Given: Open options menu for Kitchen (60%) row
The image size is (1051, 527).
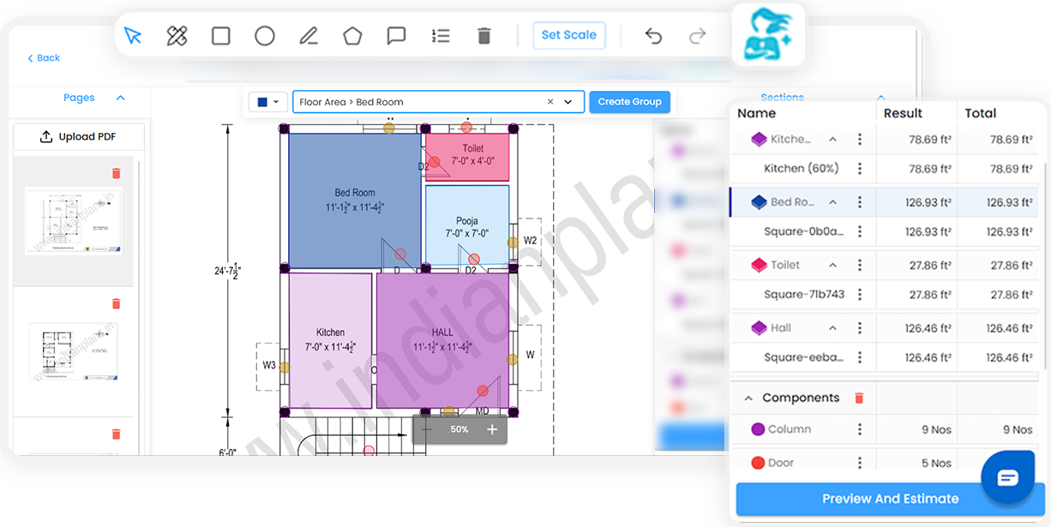Looking at the screenshot, I should [x=860, y=169].
